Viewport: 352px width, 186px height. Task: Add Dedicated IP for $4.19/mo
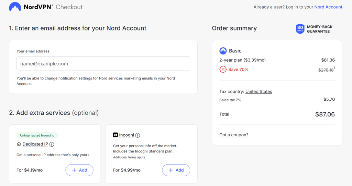(79, 170)
